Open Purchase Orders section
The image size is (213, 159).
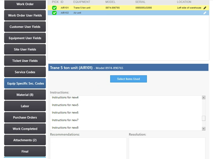[25, 117]
